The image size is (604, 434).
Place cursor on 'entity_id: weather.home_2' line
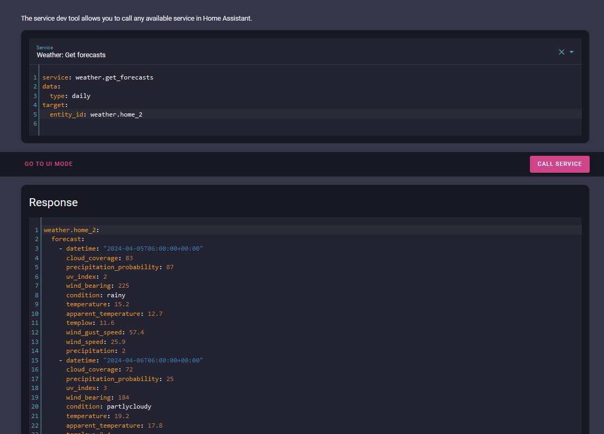click(96, 114)
